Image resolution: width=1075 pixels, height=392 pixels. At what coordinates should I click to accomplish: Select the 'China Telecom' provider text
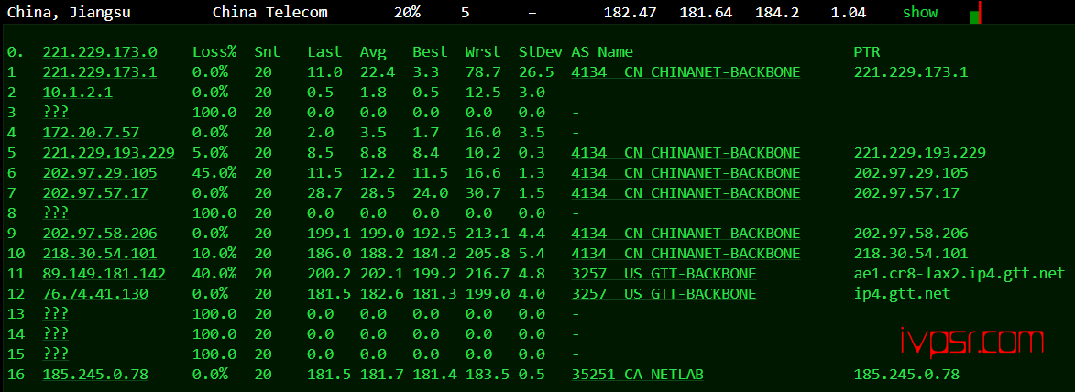[x=270, y=12]
